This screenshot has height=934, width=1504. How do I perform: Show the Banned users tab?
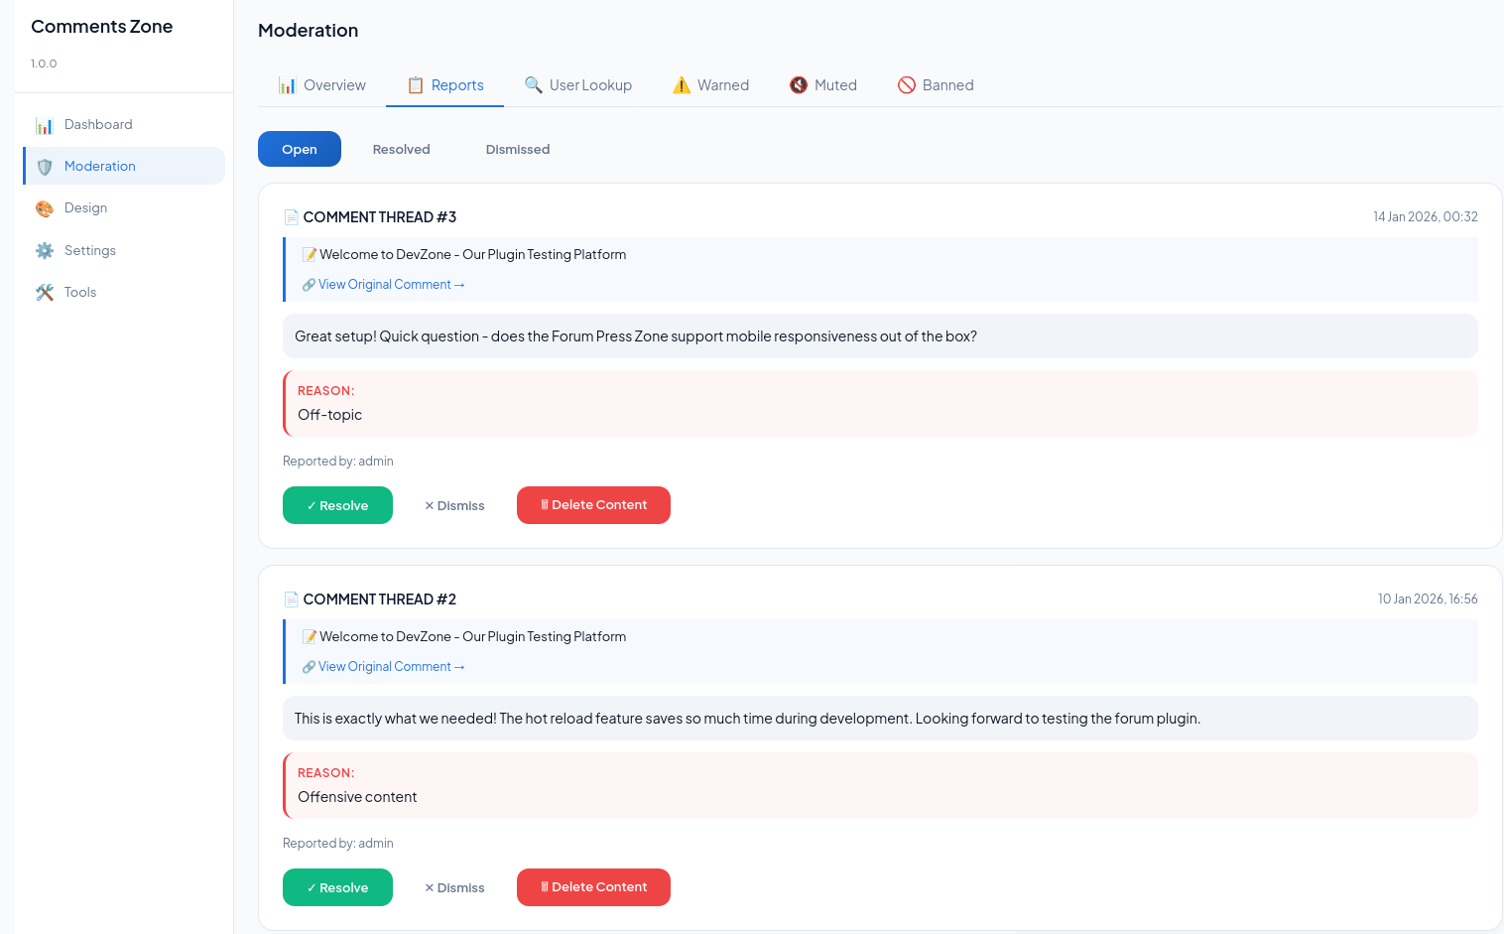[936, 85]
